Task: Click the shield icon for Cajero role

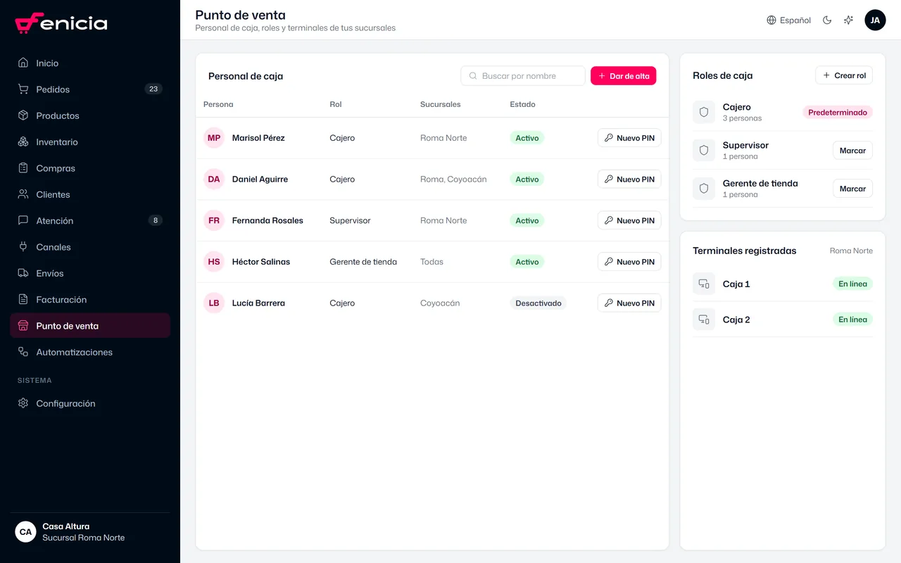Action: [x=704, y=112]
